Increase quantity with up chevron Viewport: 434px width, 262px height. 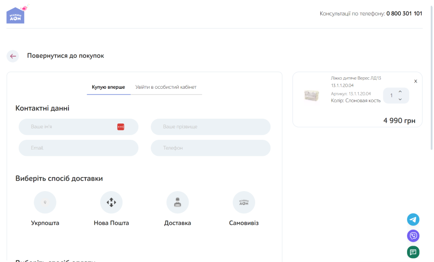pos(400,92)
